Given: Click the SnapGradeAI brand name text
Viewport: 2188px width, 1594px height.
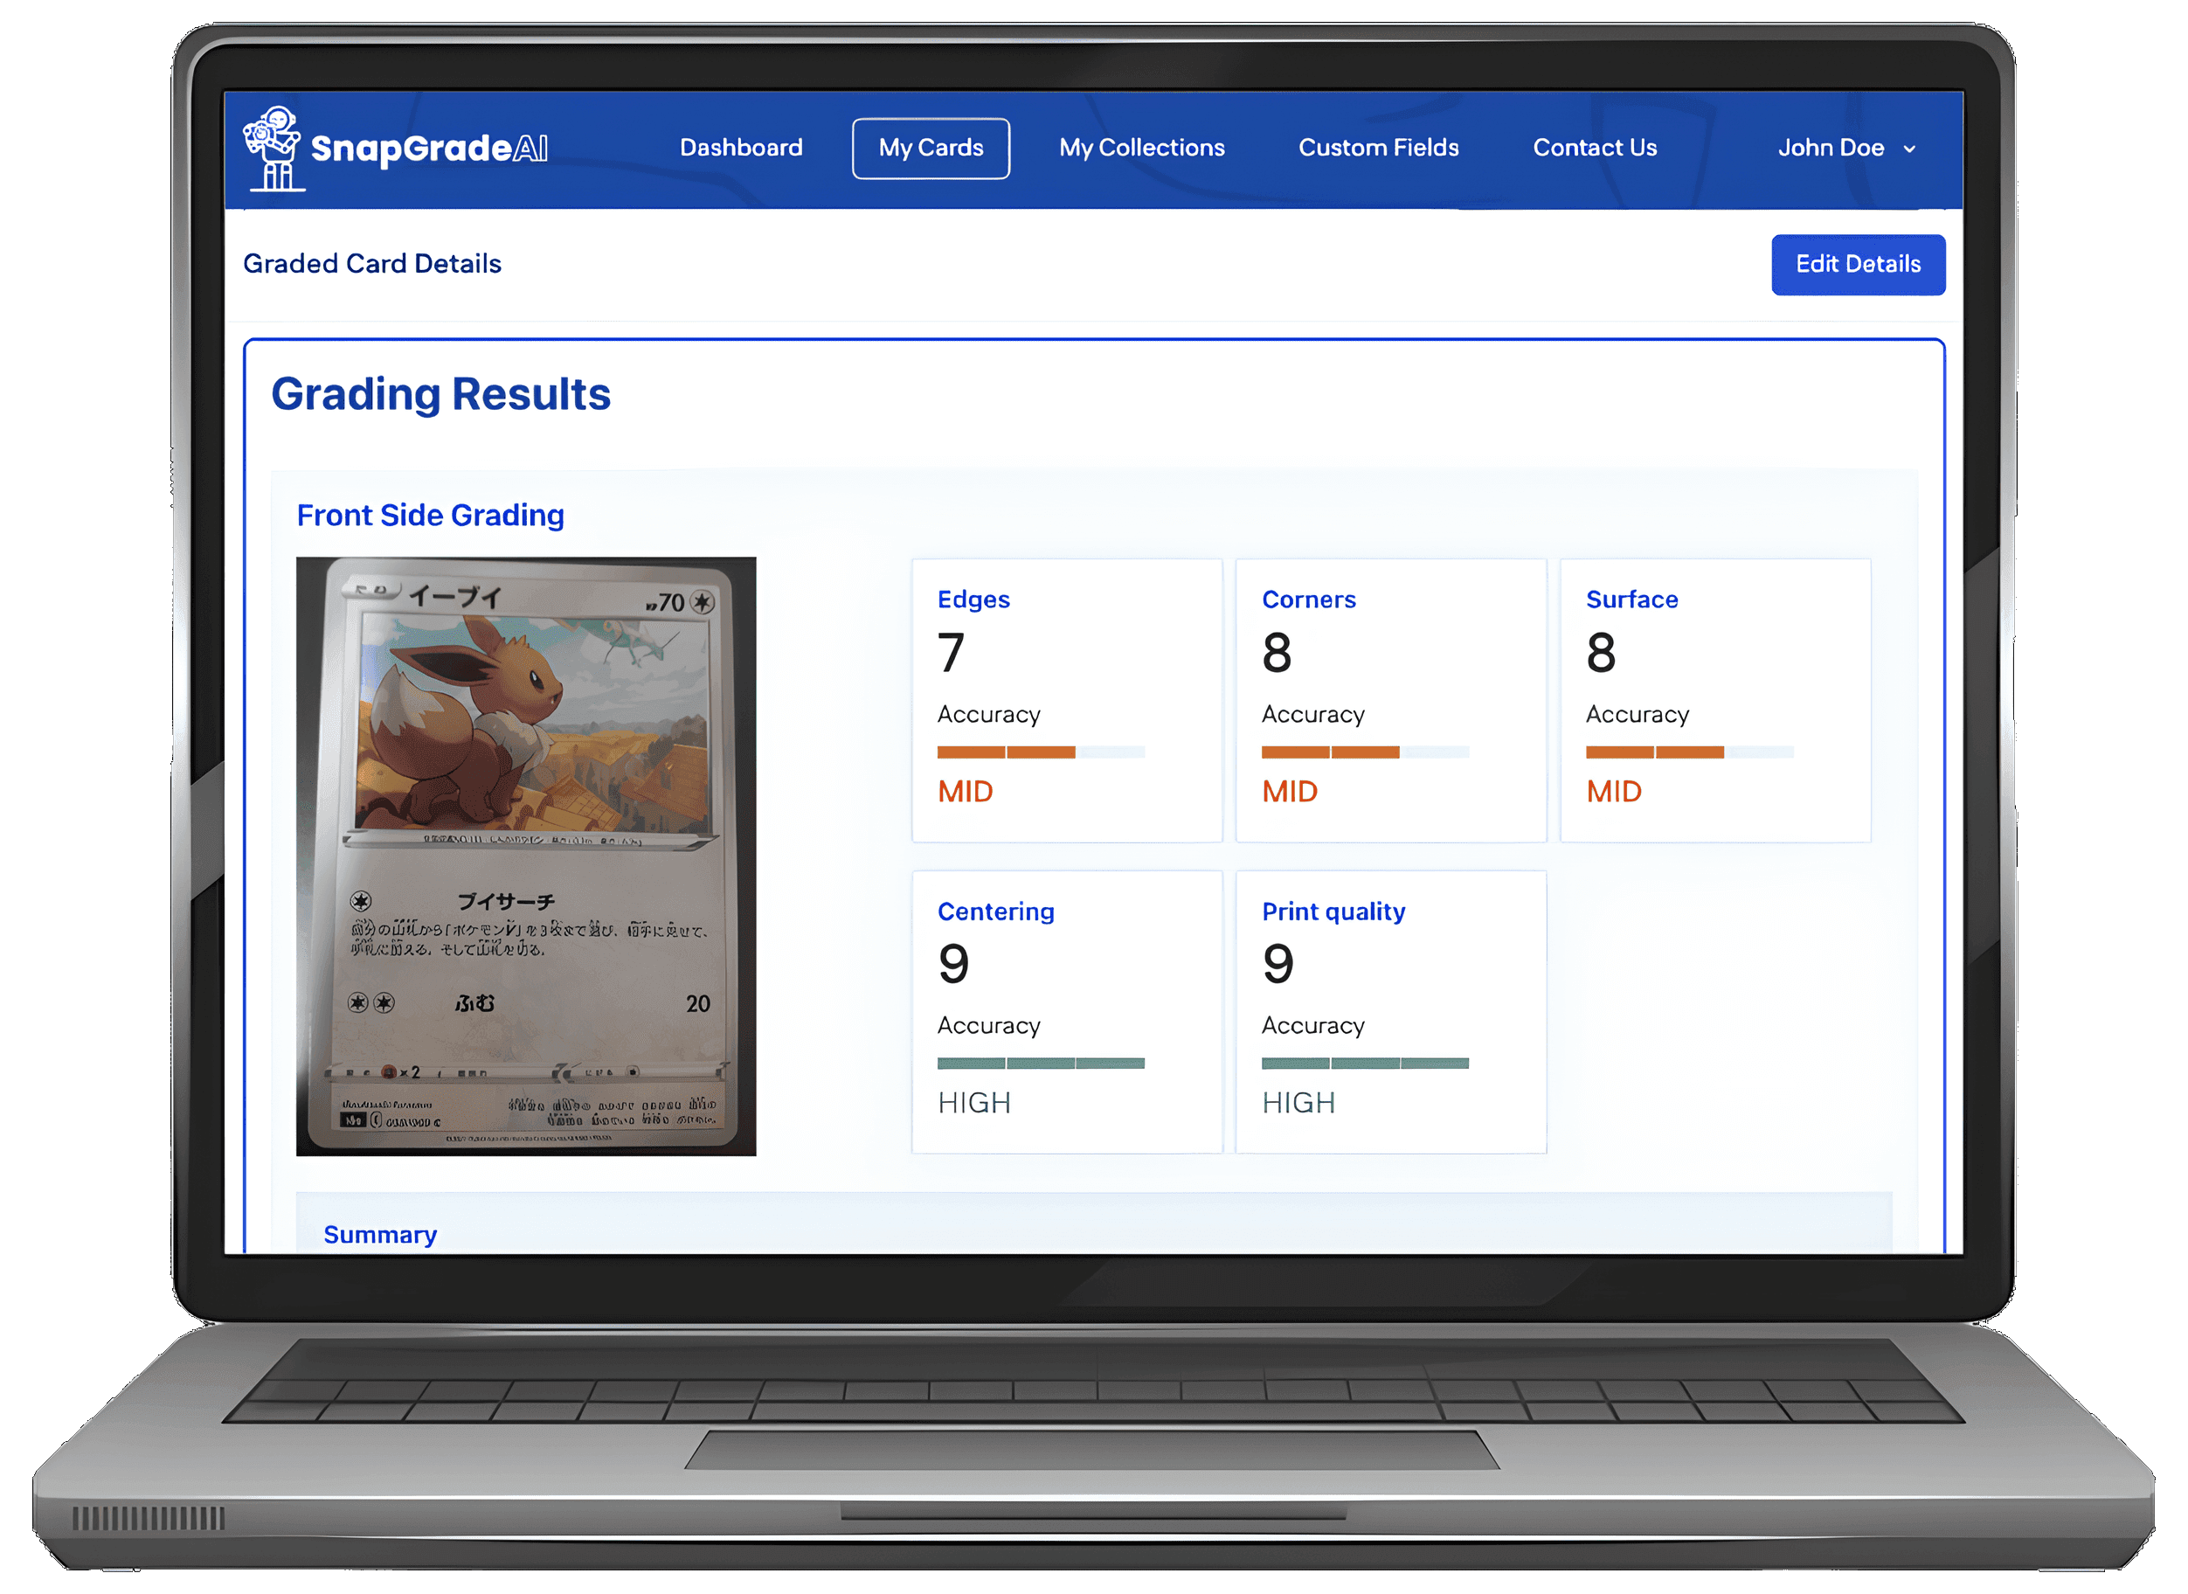Looking at the screenshot, I should point(429,148).
